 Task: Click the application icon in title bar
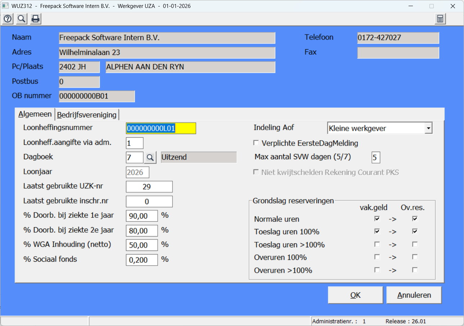point(5,6)
